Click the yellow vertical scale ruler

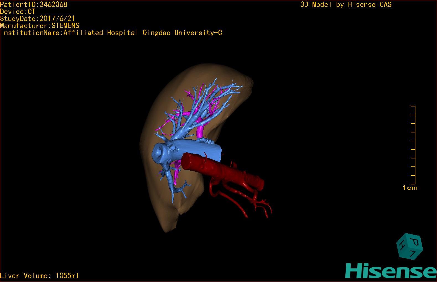[x=413, y=145]
